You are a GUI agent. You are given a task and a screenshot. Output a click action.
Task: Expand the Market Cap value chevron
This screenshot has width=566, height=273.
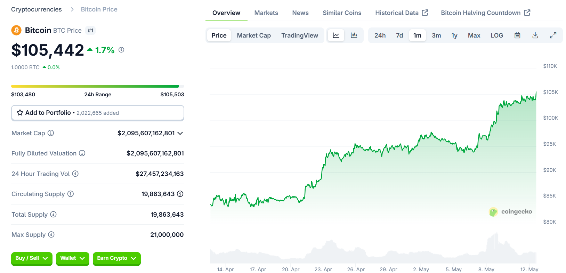point(180,133)
